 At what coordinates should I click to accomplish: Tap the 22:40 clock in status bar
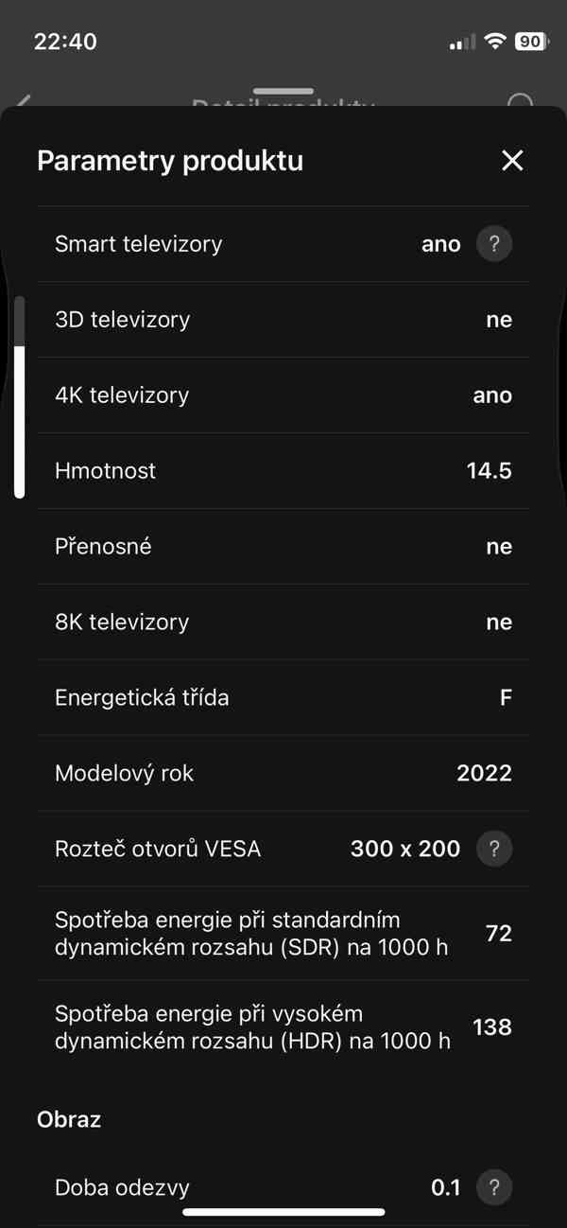point(65,42)
